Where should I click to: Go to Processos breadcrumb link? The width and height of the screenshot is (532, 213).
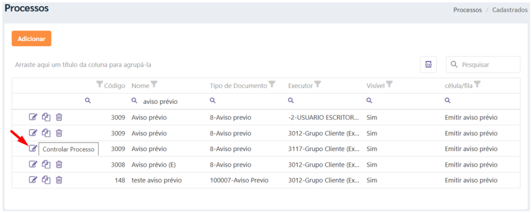(x=468, y=10)
